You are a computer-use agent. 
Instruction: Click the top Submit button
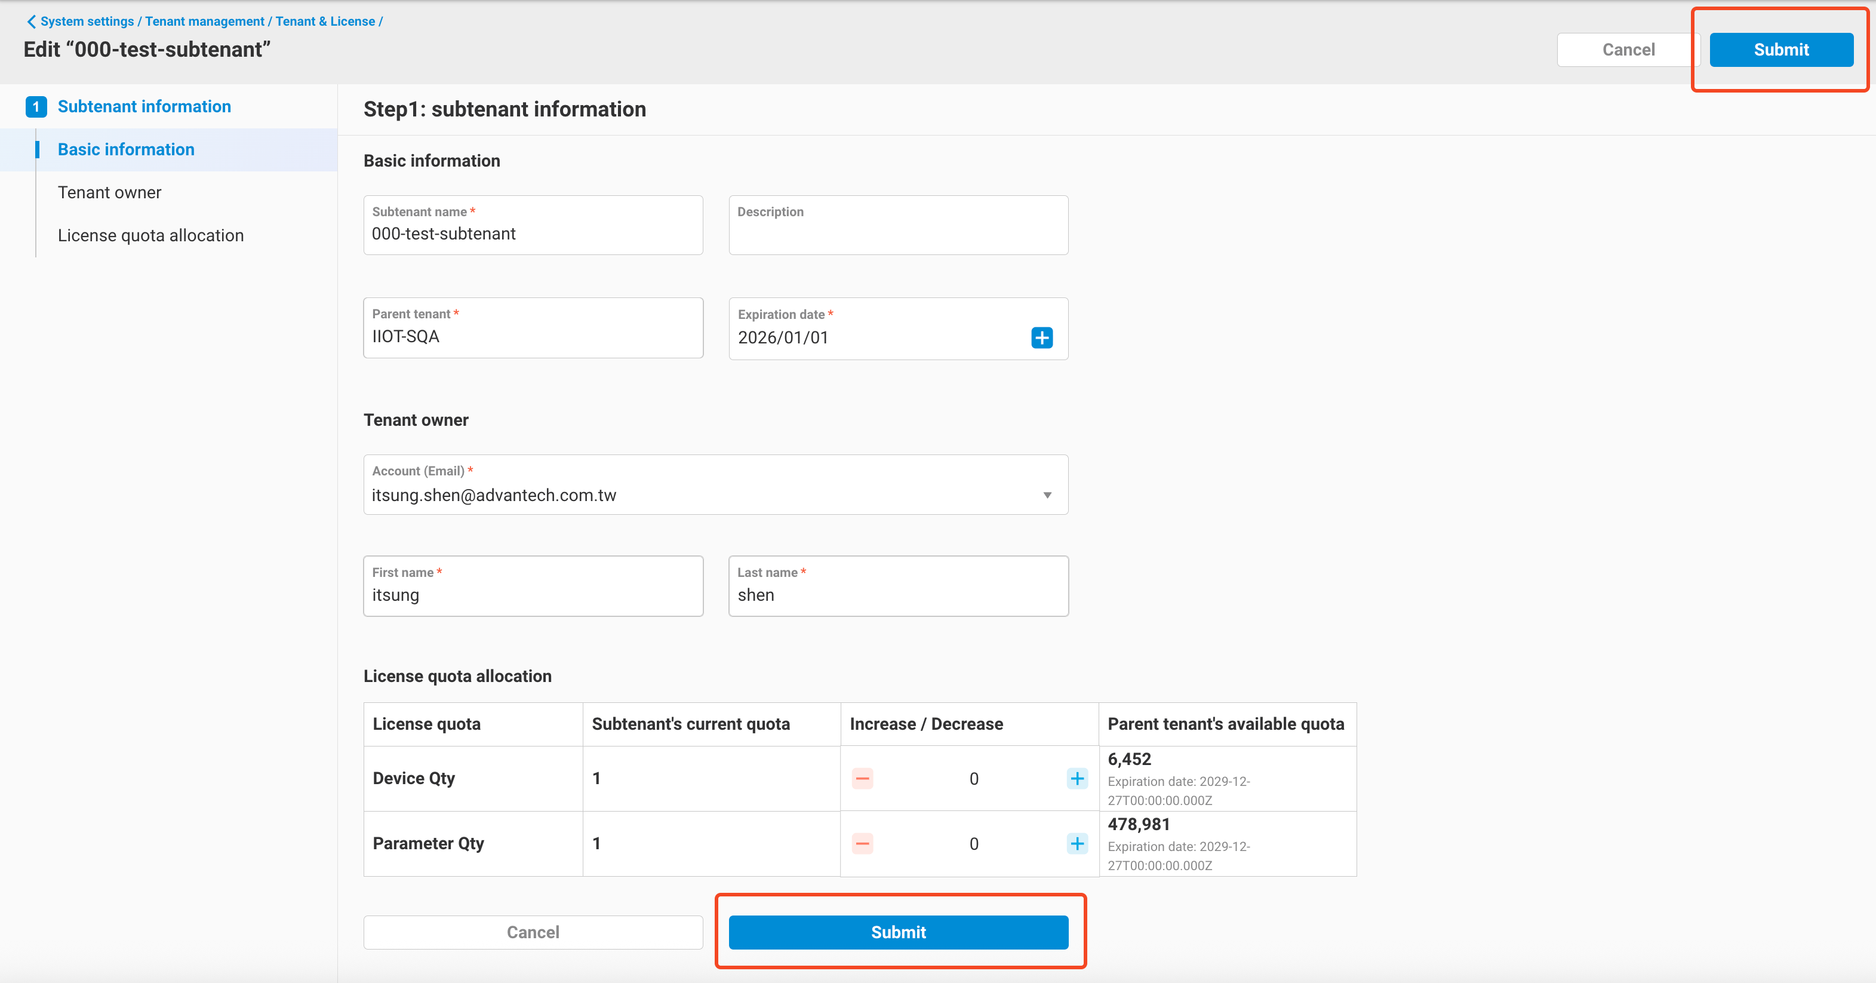click(1780, 50)
